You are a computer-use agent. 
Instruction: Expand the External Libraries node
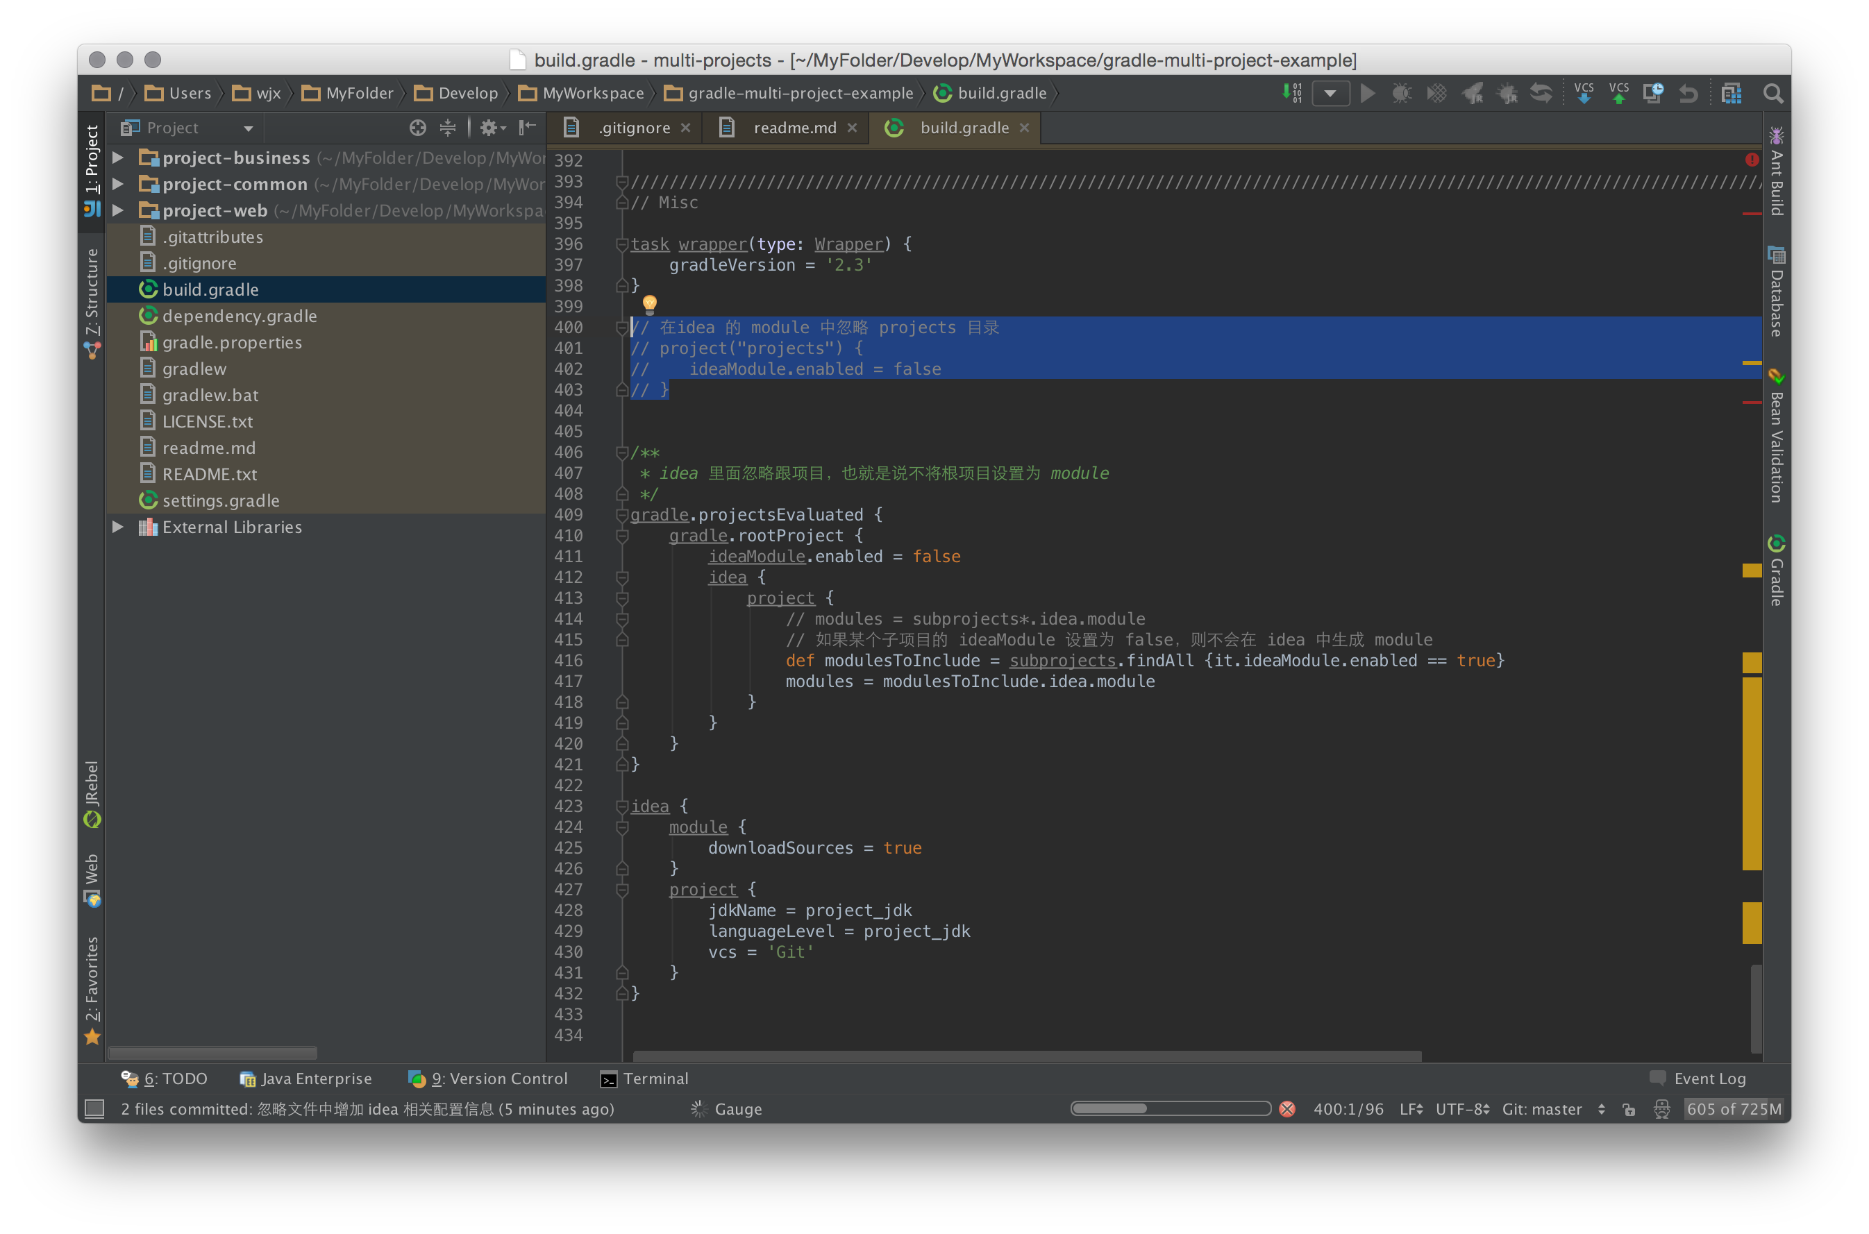[x=118, y=527]
